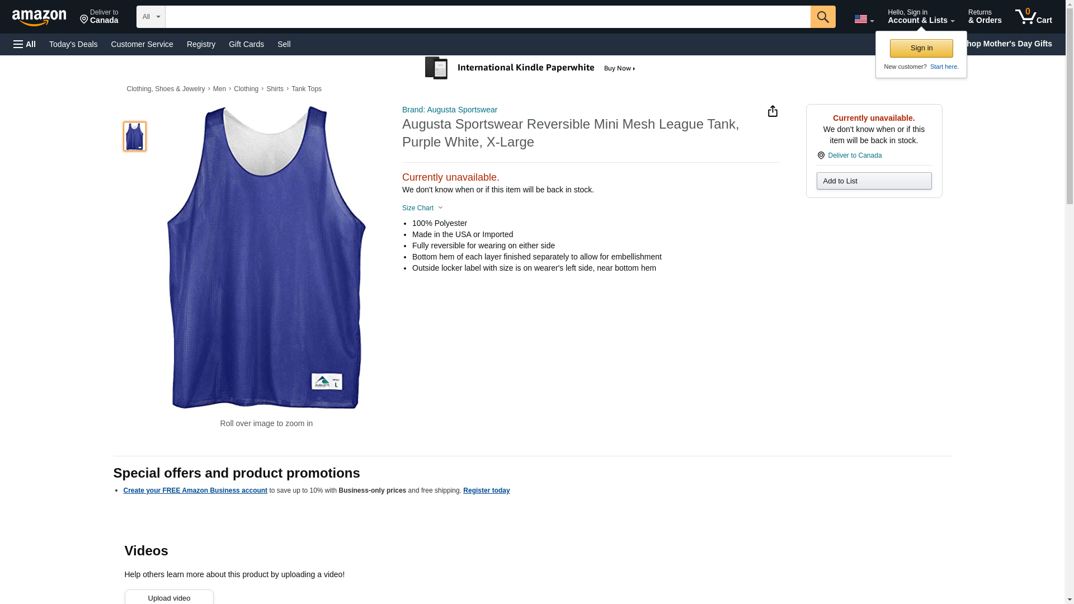Select the purple tank thumbnail image

pyautogui.click(x=134, y=136)
